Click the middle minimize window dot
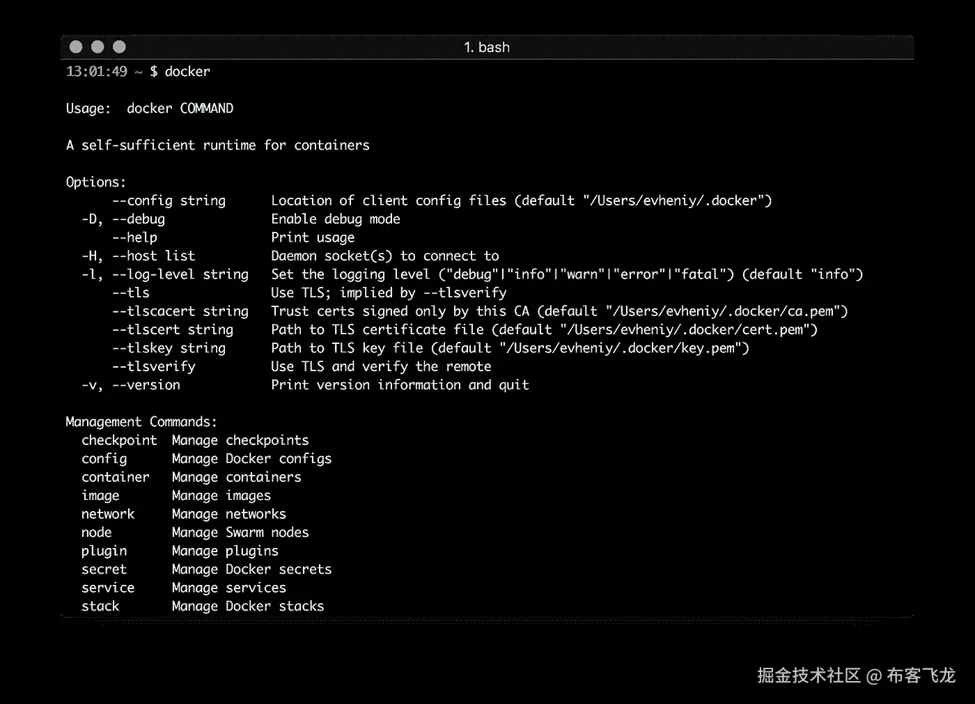Screen dimensions: 975x704 point(97,47)
